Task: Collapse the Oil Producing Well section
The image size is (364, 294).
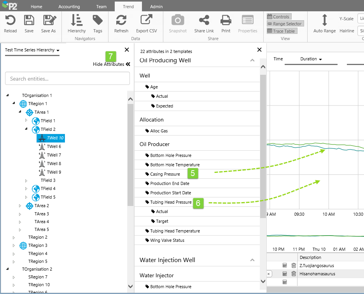Action: point(252,60)
